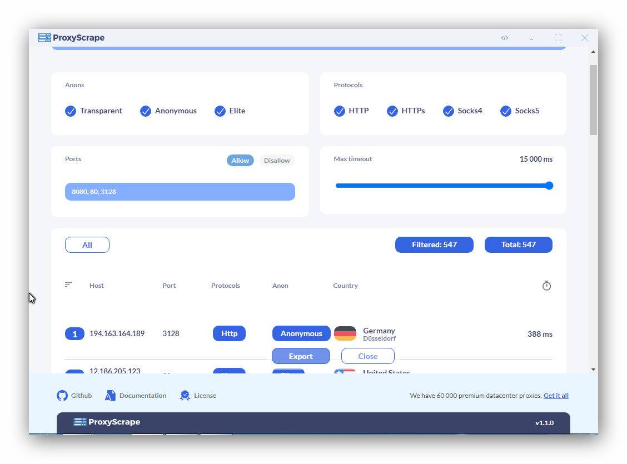Click the Total: 547 badge

518,245
